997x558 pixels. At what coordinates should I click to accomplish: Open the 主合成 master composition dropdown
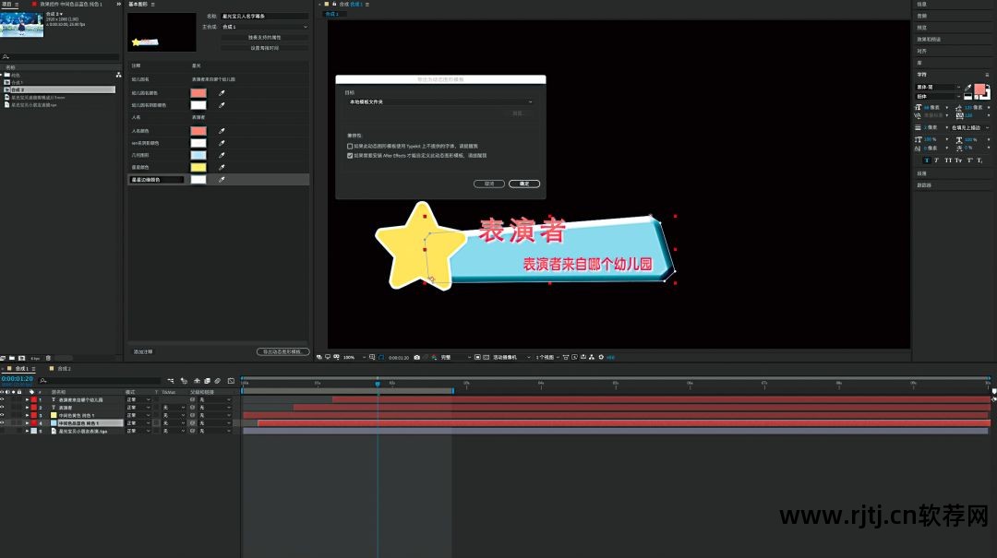pyautogui.click(x=265, y=27)
